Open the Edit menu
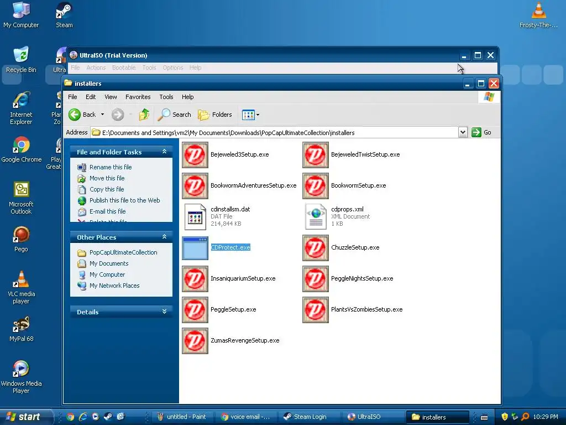 [91, 97]
